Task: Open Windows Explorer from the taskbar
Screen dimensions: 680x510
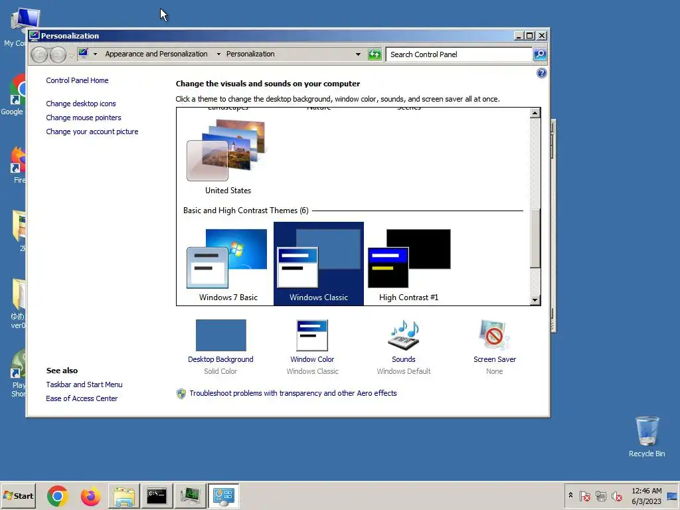Action: click(x=124, y=495)
